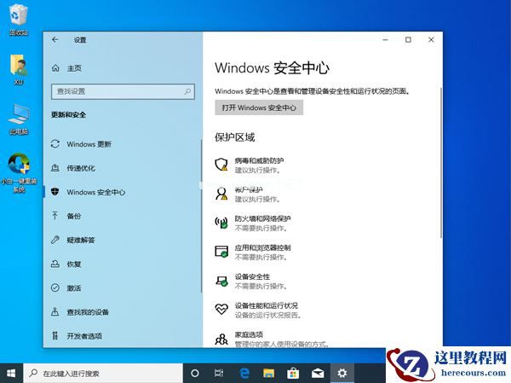Open 帐户保护 person warning icon
This screenshot has width=511, height=383.
tap(221, 194)
